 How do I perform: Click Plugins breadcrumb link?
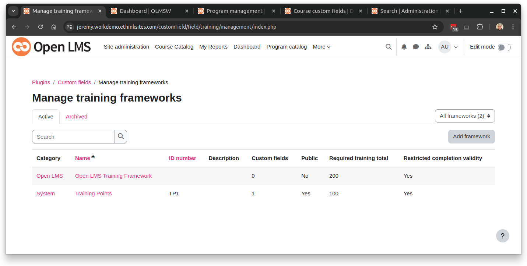[41, 82]
